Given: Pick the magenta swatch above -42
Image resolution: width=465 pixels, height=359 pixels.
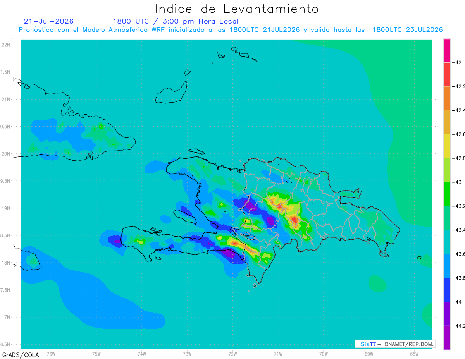Looking at the screenshot, I should click(x=447, y=50).
